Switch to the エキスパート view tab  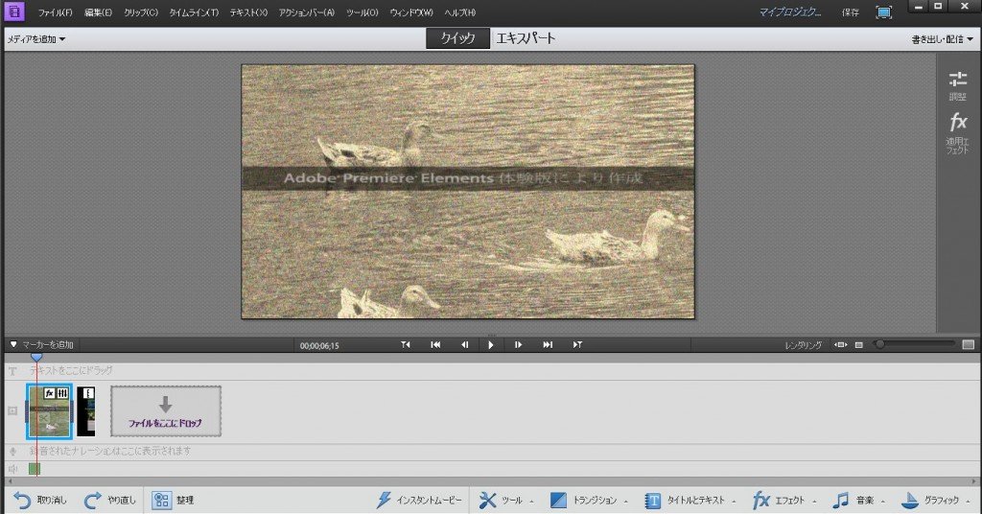(x=526, y=38)
